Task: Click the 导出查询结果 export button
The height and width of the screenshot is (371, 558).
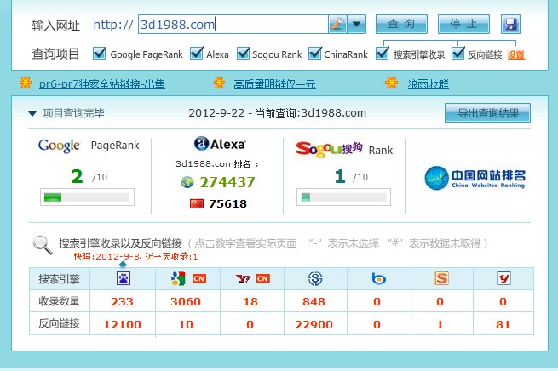Action: 487,113
